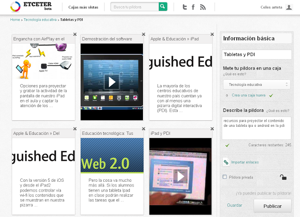The height and width of the screenshot is (217, 300).
Task: Click the Tabletas y PDI title field
Action: pos(256,54)
